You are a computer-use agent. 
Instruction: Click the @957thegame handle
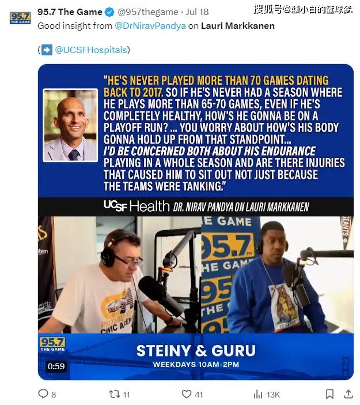click(x=148, y=12)
